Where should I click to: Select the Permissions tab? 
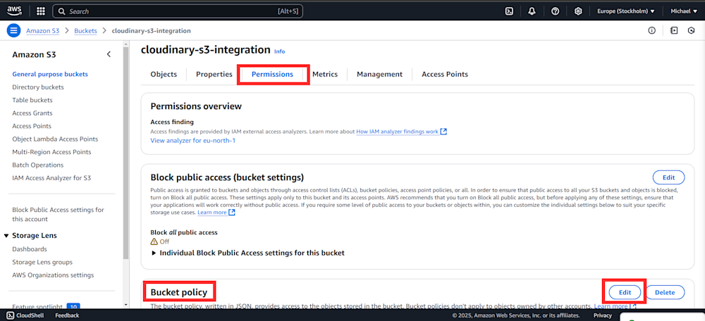tap(272, 75)
